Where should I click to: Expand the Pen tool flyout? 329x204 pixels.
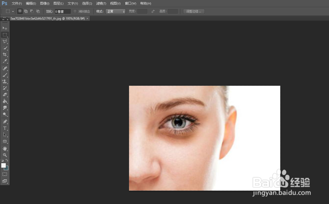point(4,121)
